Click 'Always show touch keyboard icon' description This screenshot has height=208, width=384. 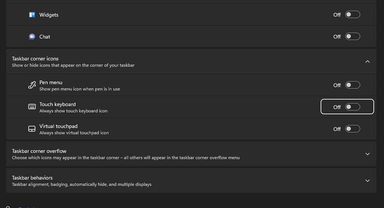pyautogui.click(x=73, y=111)
